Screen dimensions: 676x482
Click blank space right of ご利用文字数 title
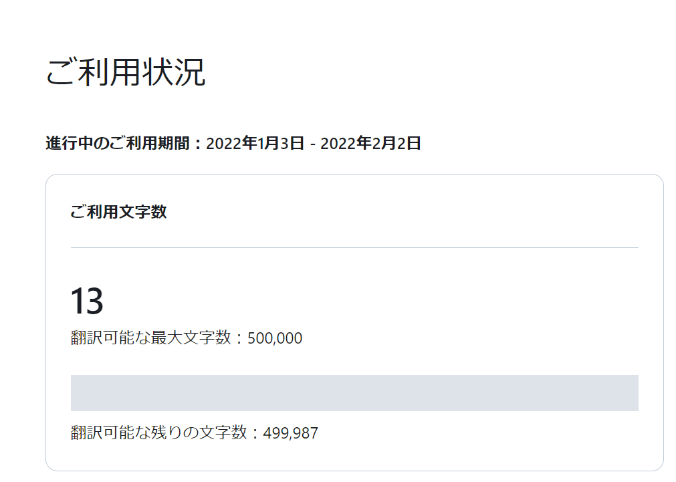pos(401,212)
